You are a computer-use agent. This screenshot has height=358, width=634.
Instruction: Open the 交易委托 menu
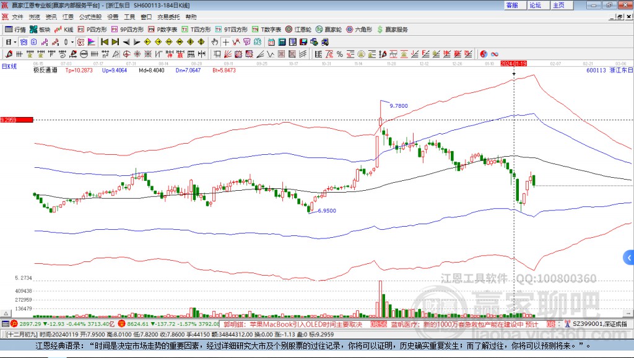(168, 17)
